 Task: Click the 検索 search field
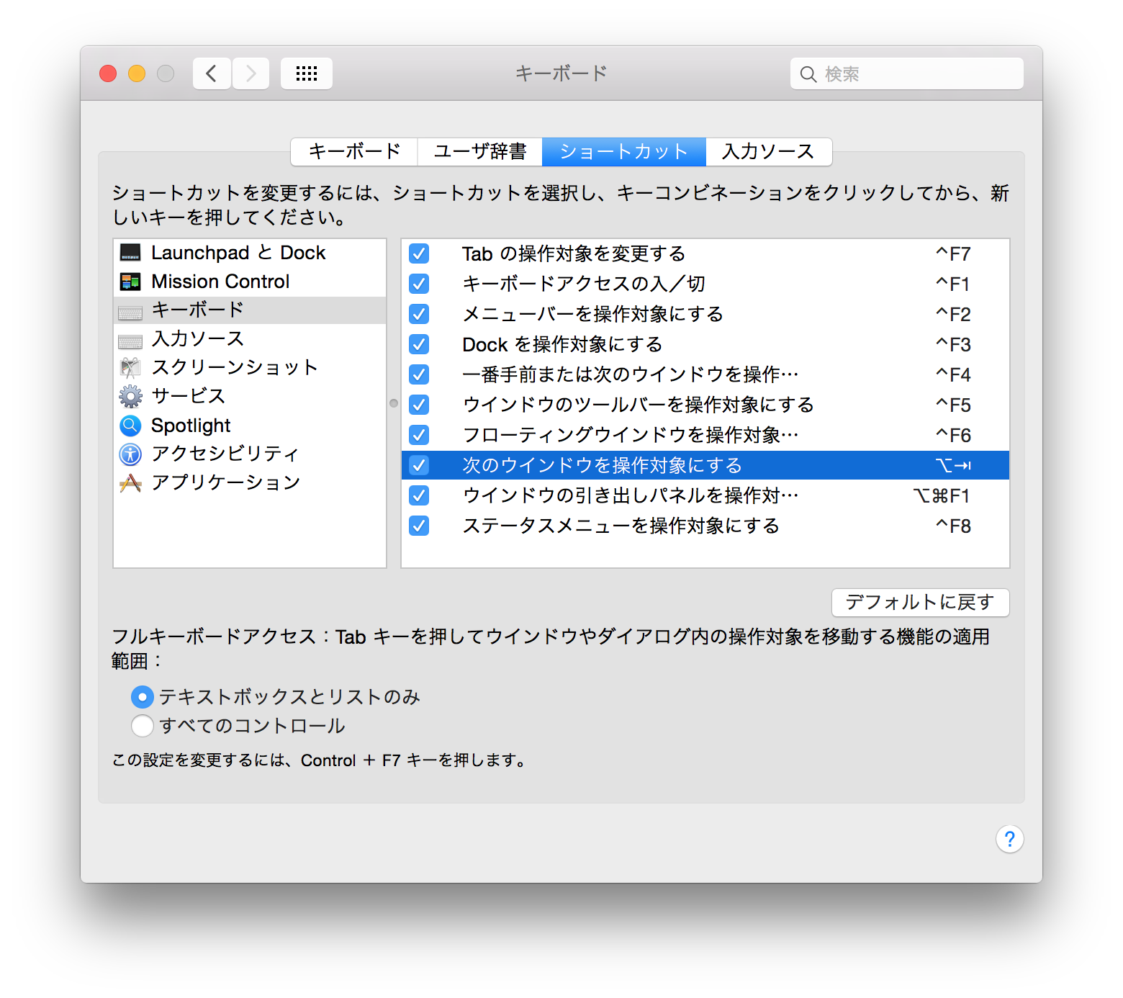[906, 73]
